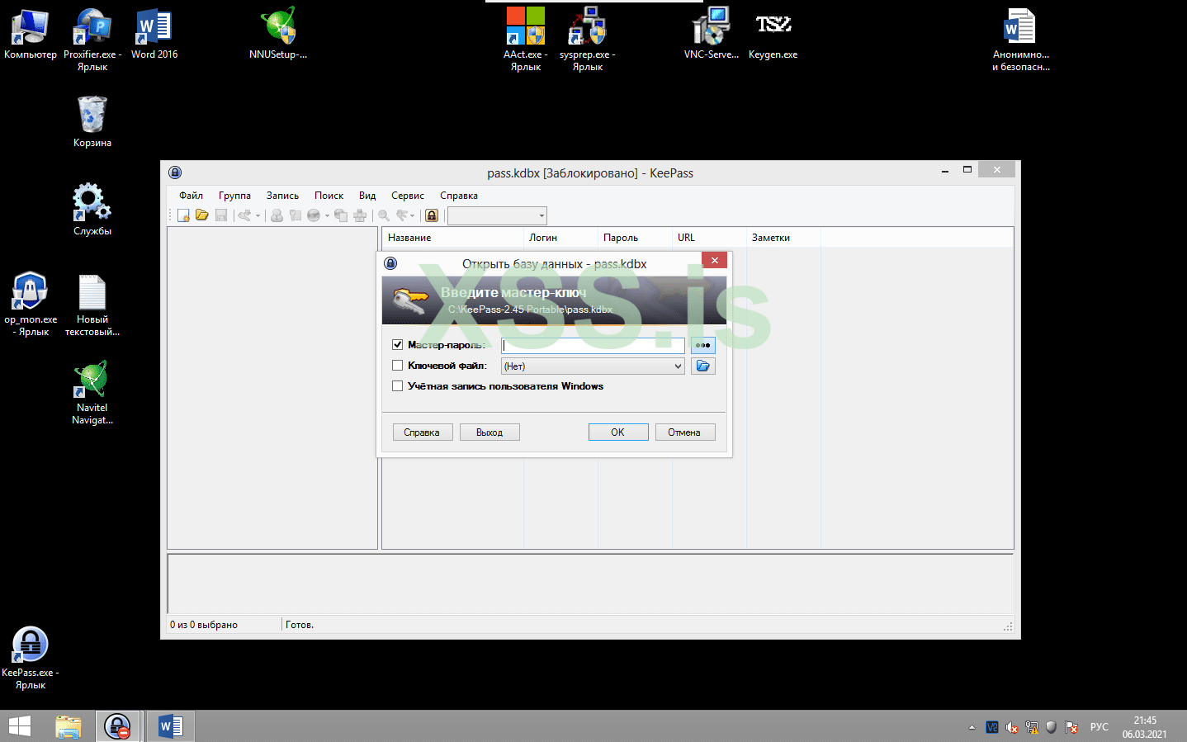Viewport: 1187px width, 742px height.
Task: Open the Вид menu
Action: (x=367, y=196)
